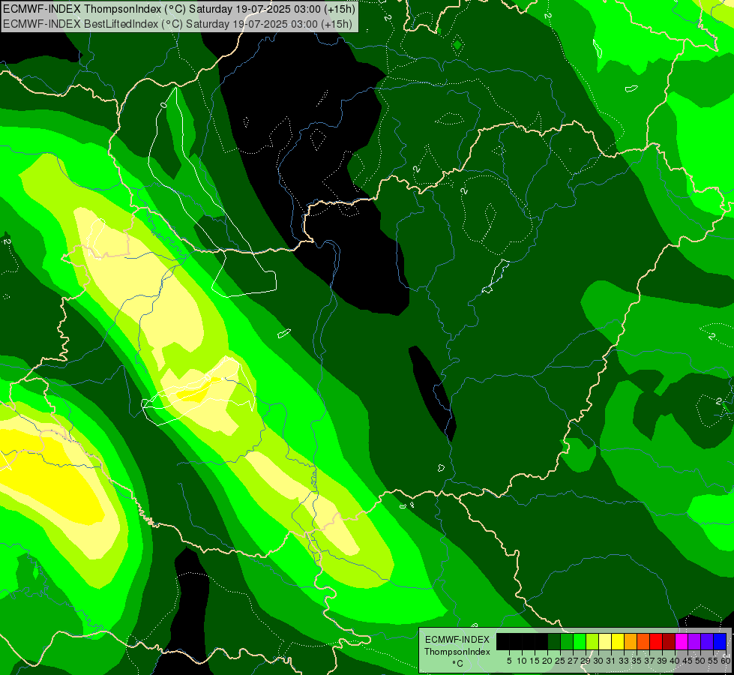The image size is (734, 675).
Task: Select the lime 29-30 legend swatch
Action: coord(592,641)
